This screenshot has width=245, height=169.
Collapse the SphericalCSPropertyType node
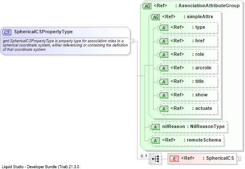[x=132, y=41]
